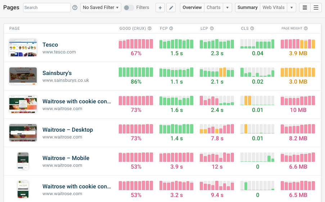Click Tesco's 0.04 CLS value
This screenshot has width=325, height=202.
[x=258, y=53]
